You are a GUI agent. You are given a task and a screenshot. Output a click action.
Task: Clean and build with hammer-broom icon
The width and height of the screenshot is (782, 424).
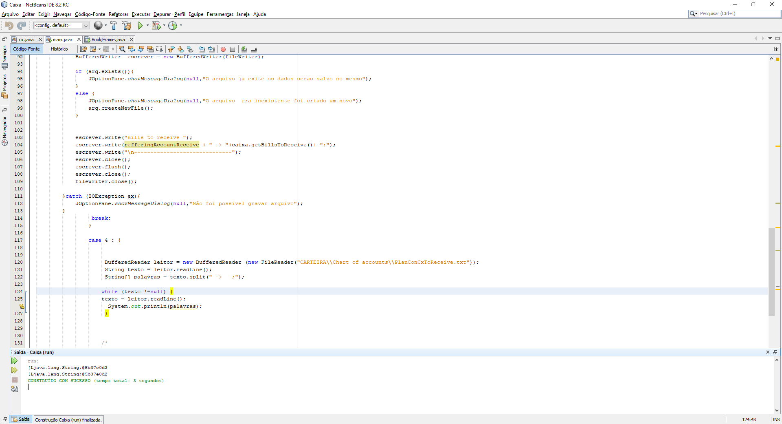pyautogui.click(x=127, y=25)
